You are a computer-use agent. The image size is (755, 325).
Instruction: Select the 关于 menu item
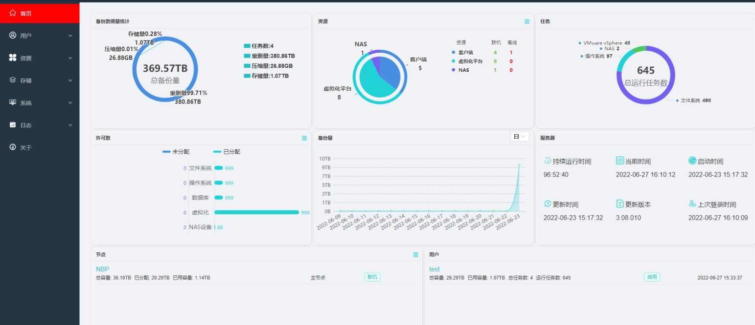click(x=26, y=147)
